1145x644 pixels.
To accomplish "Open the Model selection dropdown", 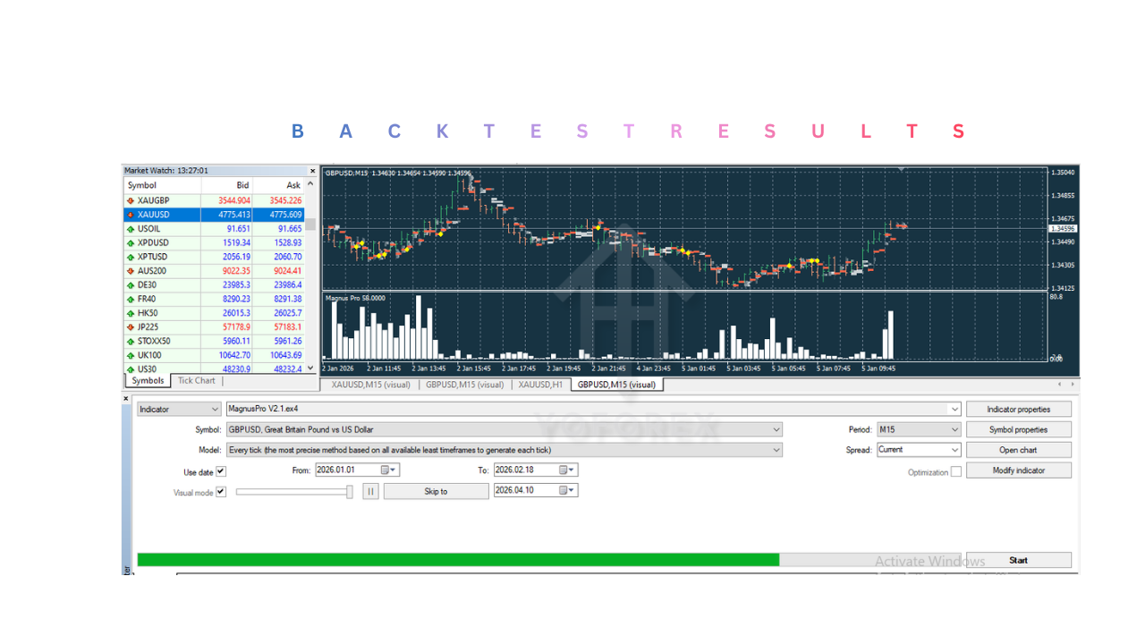I will click(x=776, y=449).
